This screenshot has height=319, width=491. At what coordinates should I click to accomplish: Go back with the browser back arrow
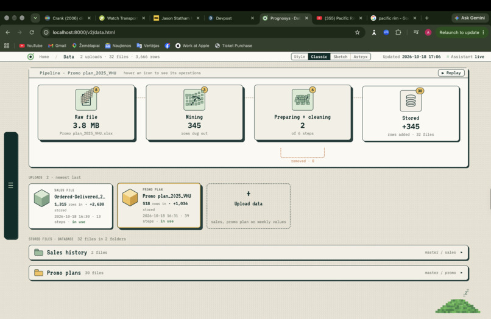(x=8, y=32)
